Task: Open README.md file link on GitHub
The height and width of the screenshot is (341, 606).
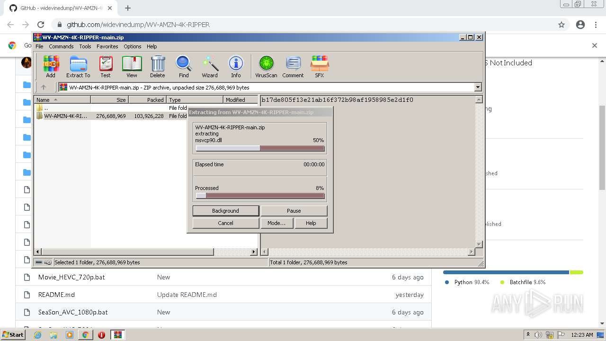Action: 56,295
